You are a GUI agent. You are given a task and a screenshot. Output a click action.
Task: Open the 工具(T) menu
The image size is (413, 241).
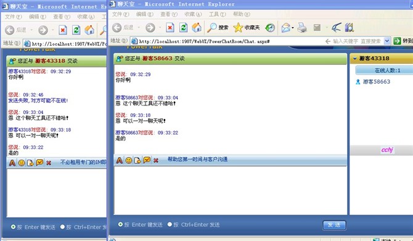tap(218, 14)
